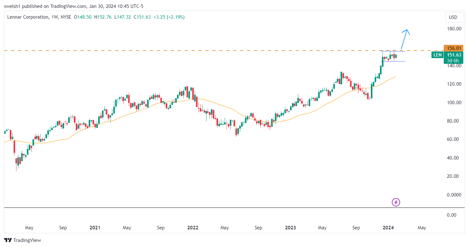Image resolution: width=469 pixels, height=247 pixels.
Task: Click the O148.50 open value in header
Action: click(x=83, y=17)
